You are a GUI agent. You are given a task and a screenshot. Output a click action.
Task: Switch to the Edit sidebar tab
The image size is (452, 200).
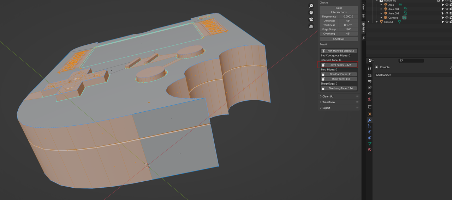coord(363,16)
